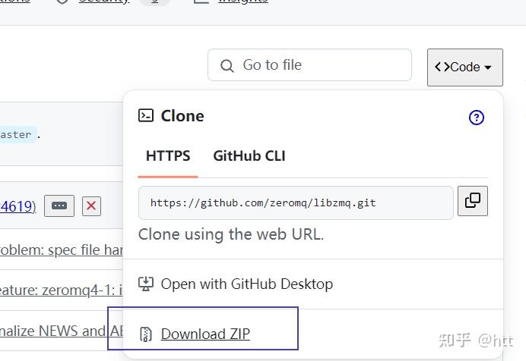Copy the clone URL to clipboard
The width and height of the screenshot is (526, 361).
point(472,201)
